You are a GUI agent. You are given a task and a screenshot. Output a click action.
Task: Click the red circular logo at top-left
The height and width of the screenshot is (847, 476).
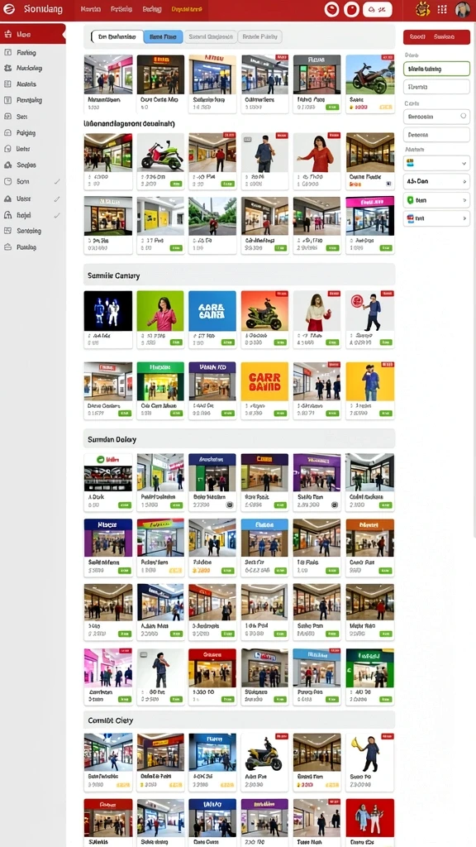tap(9, 9)
